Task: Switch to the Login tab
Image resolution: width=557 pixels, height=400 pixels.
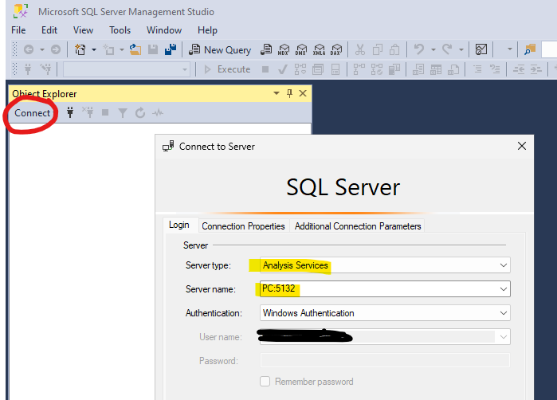Action: click(x=179, y=225)
